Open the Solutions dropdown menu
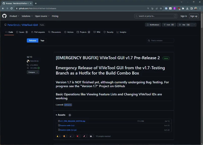The width and height of the screenshot is (203, 145). click(x=27, y=16)
